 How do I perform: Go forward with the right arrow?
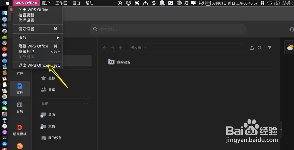112,48
